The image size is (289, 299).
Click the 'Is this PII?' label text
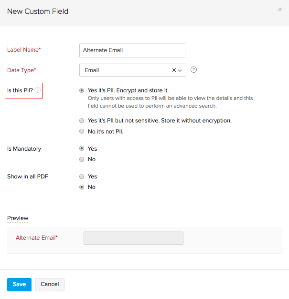[x=20, y=90]
